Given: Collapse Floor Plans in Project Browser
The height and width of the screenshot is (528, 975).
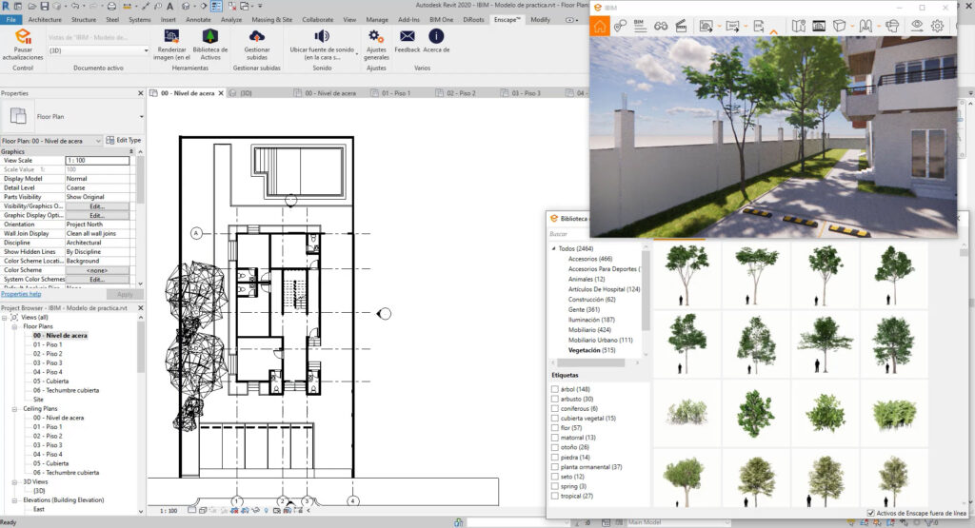Looking at the screenshot, I should click(x=16, y=326).
